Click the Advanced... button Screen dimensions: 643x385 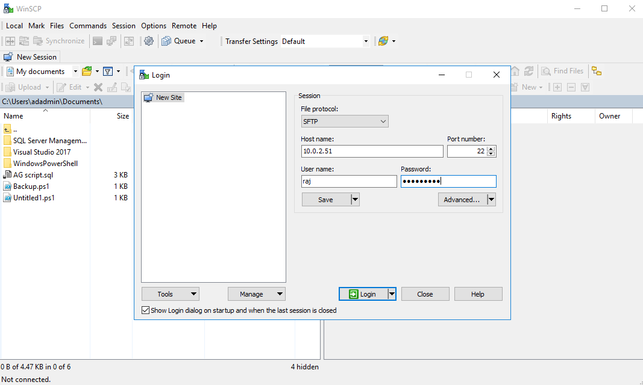pos(462,200)
